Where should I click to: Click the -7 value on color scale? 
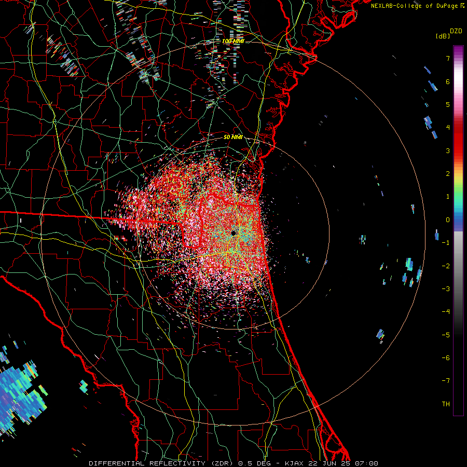point(446,381)
